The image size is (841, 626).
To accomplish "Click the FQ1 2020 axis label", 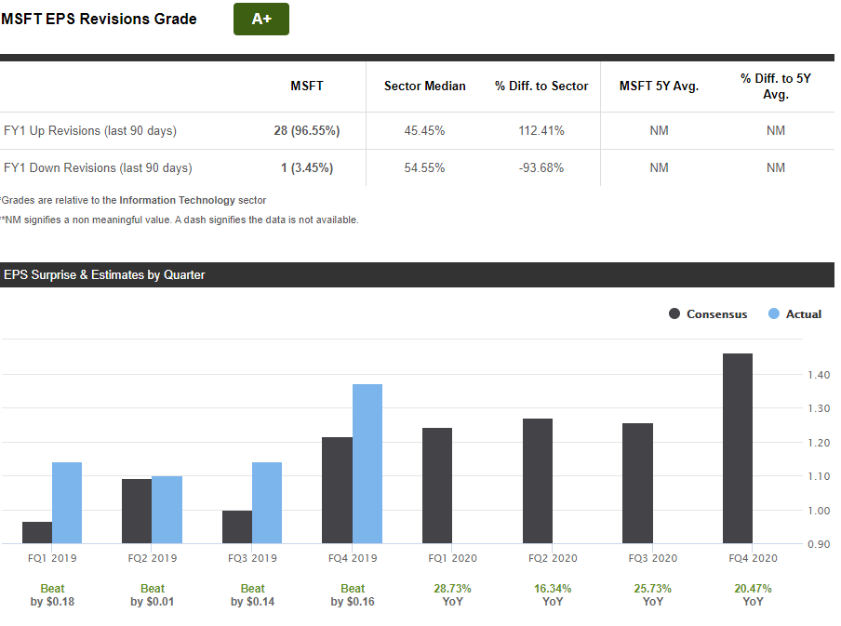I will click(x=453, y=558).
